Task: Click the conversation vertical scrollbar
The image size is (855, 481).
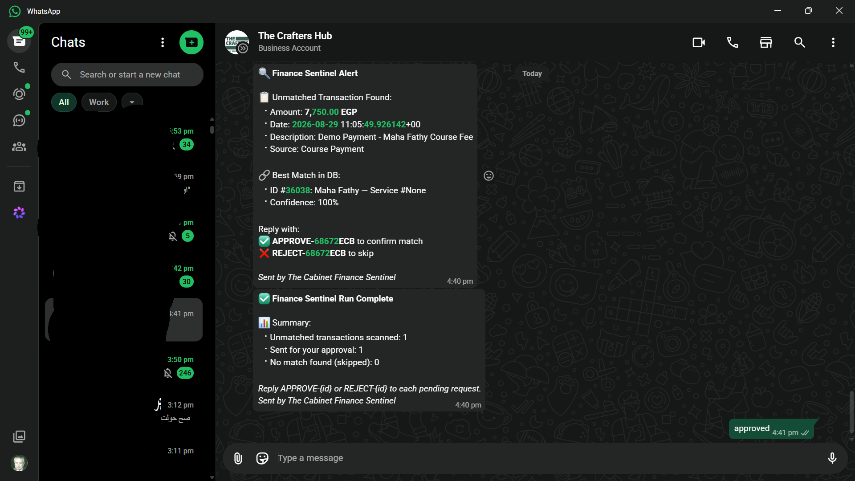Action: coord(851,412)
